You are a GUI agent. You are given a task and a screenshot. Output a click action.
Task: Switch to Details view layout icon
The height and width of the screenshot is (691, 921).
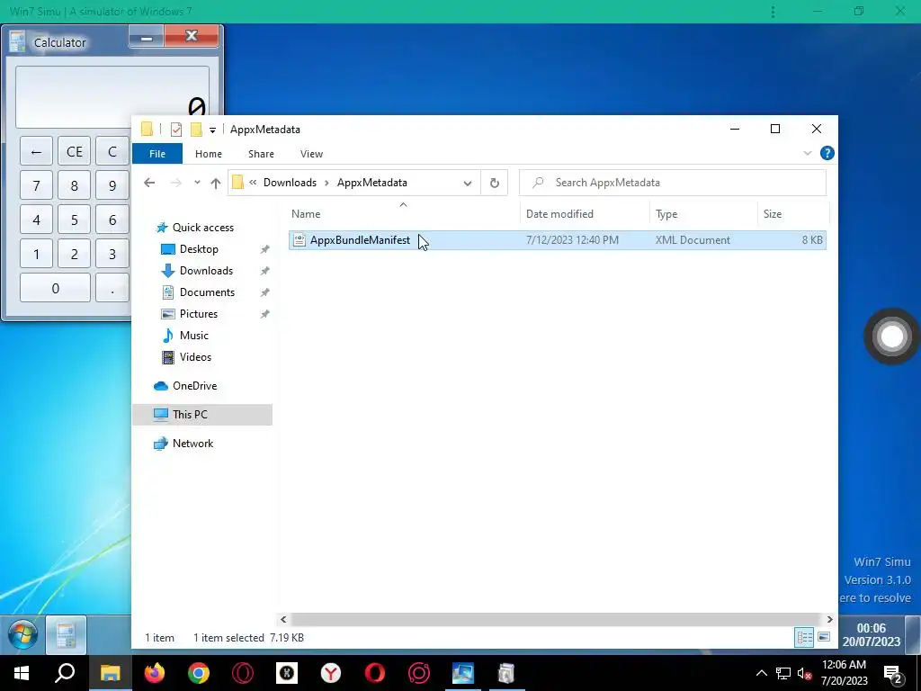tap(804, 637)
